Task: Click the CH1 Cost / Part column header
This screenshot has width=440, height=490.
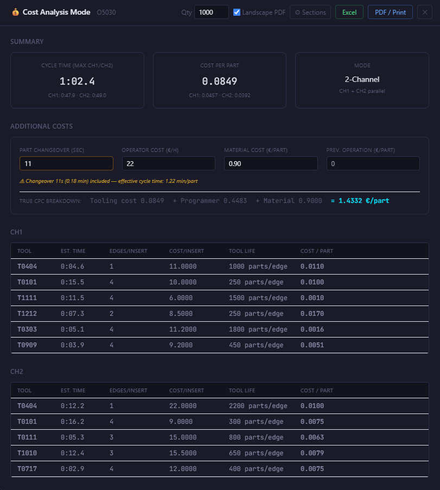Action: pos(316,251)
